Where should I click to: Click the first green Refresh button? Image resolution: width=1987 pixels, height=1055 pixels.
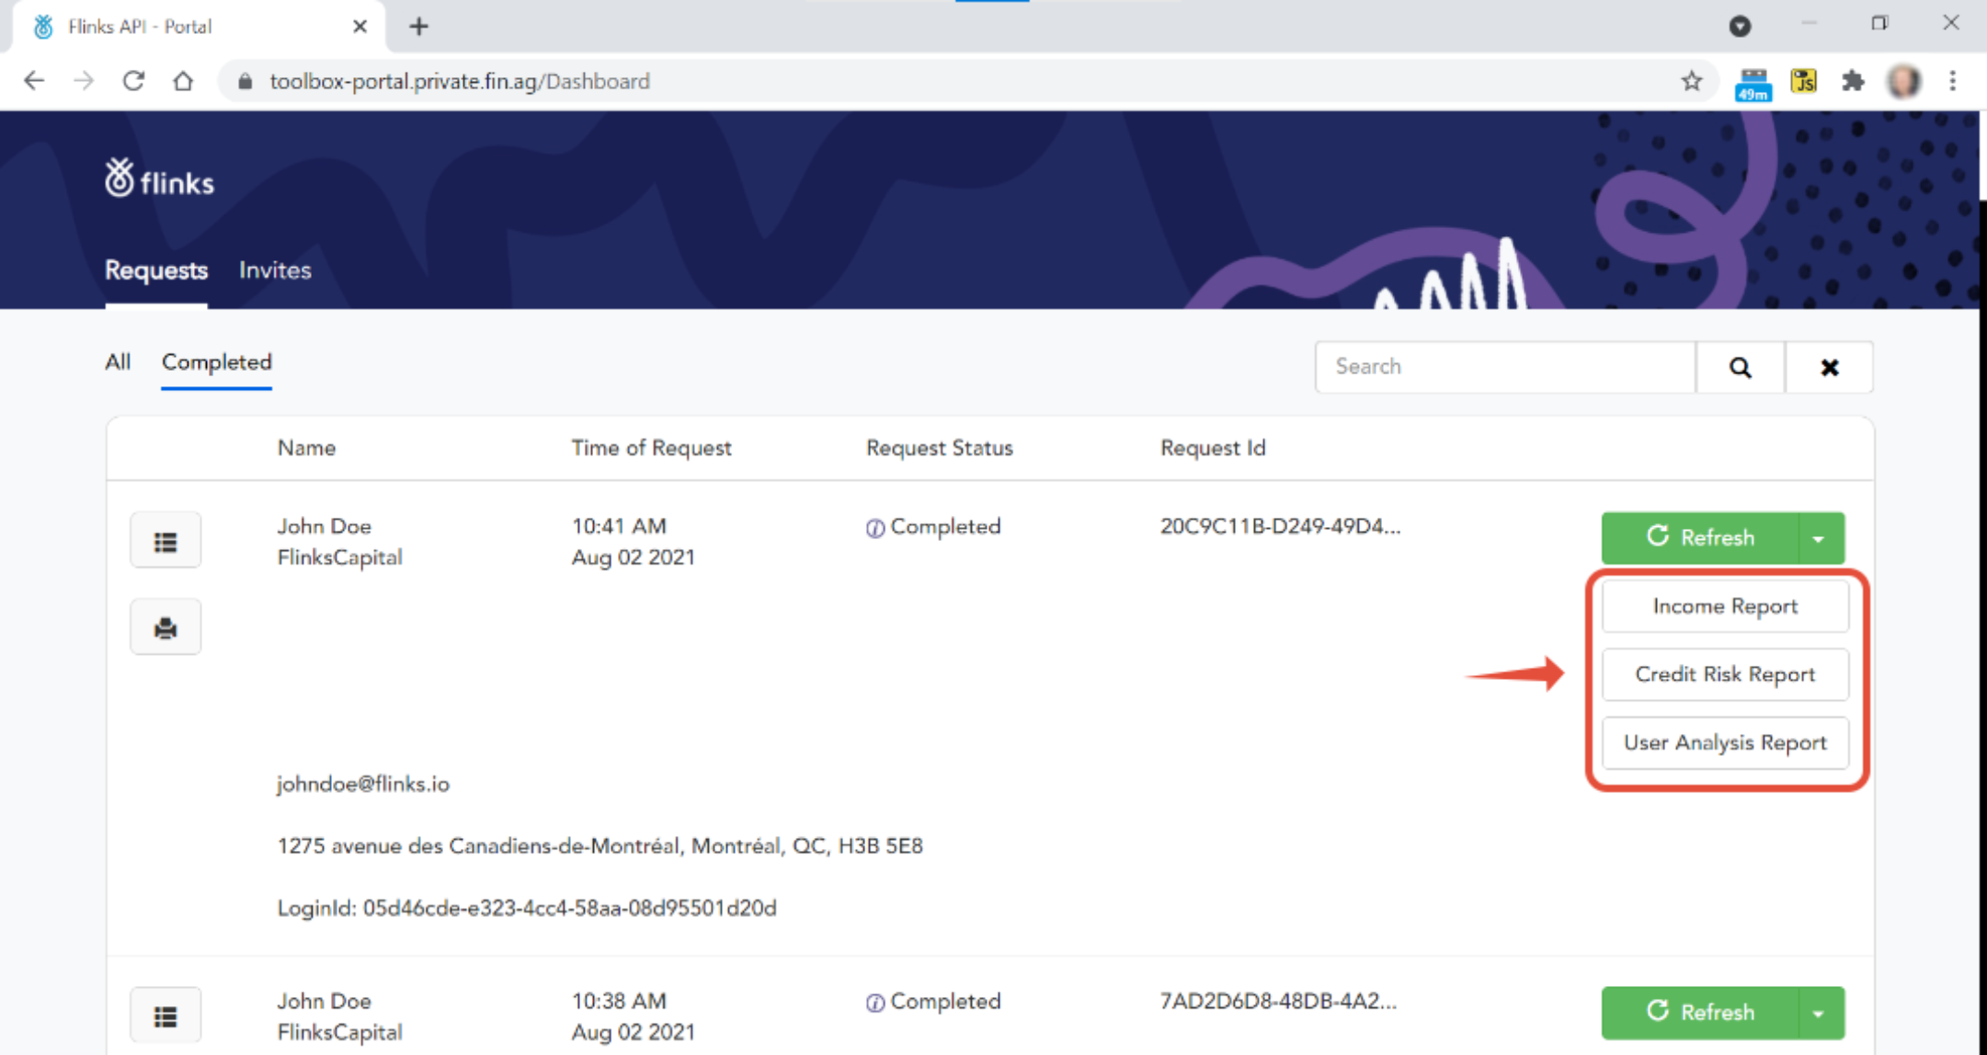pos(1699,538)
